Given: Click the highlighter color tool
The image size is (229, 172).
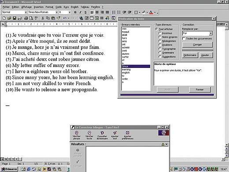Looking at the screenshot, I should point(144,12).
